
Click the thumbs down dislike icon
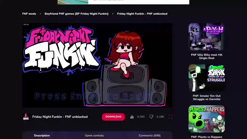point(151,117)
